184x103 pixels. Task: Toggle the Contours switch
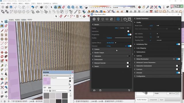coord(178,69)
